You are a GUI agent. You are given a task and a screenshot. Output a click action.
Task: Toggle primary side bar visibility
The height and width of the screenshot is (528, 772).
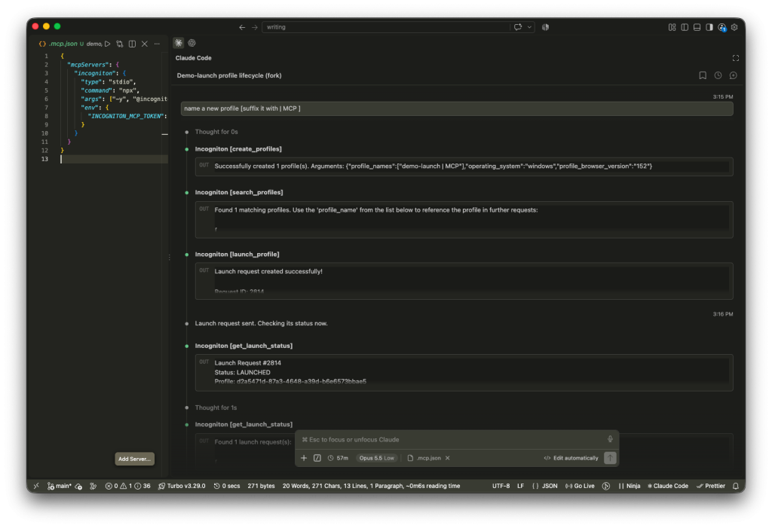click(685, 27)
